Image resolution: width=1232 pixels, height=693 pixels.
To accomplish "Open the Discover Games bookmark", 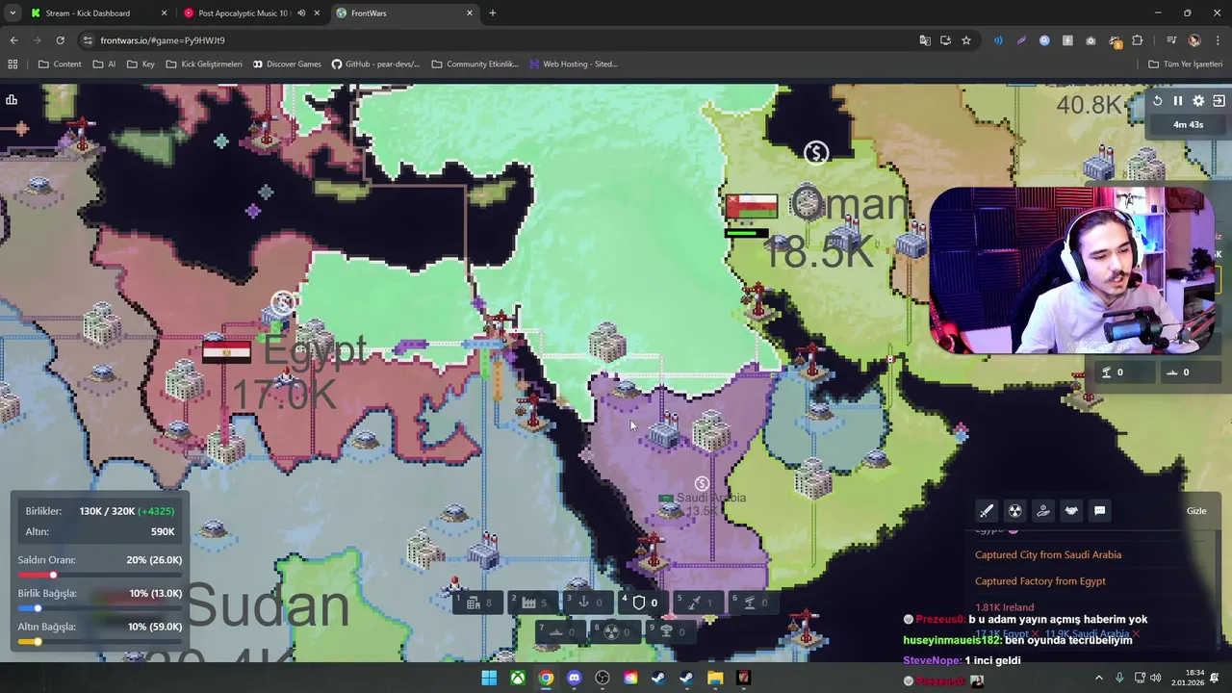I will 287,64.
